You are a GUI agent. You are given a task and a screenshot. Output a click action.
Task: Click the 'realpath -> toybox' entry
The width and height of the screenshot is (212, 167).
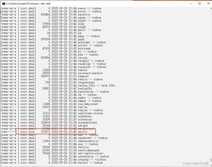[x=92, y=67]
